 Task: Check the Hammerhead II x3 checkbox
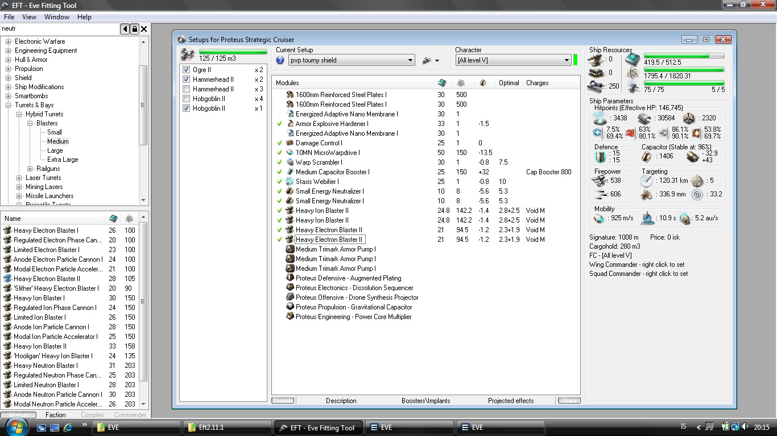point(186,89)
